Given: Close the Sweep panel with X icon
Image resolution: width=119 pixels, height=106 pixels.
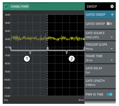Looking at the screenshot, I should (112, 6).
